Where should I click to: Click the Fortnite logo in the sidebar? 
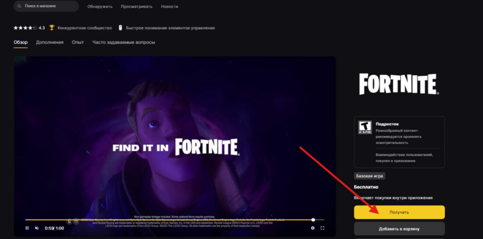399,84
